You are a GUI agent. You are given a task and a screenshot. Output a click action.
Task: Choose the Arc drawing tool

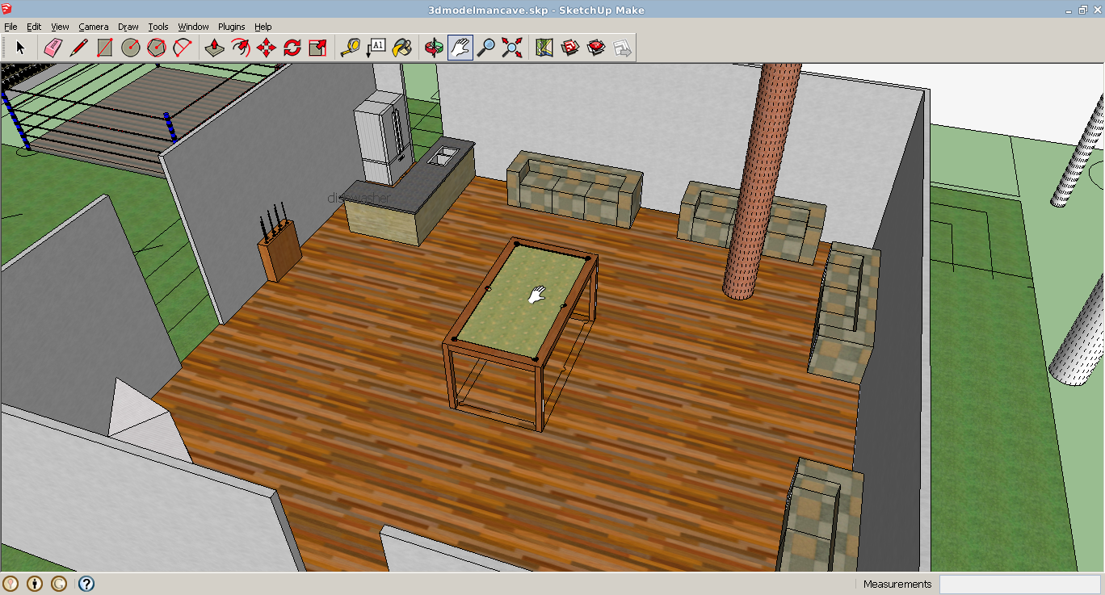(182, 48)
